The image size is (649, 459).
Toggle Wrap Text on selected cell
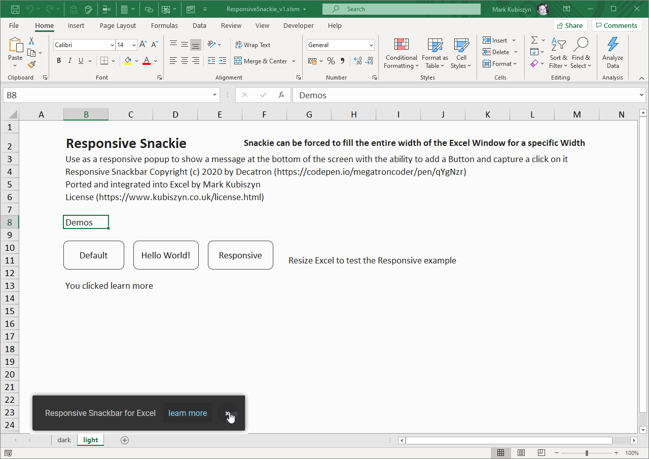coord(253,45)
